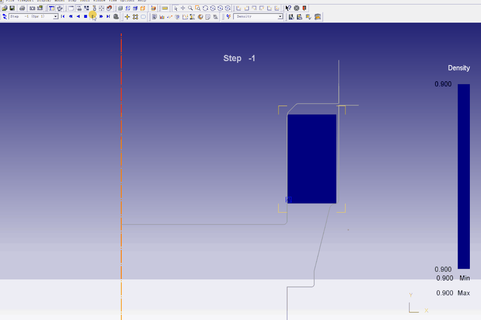The image size is (481, 320).
Task: Click the context help pointer icon
Action: tap(288, 8)
